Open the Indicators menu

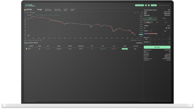[x=32, y=13]
